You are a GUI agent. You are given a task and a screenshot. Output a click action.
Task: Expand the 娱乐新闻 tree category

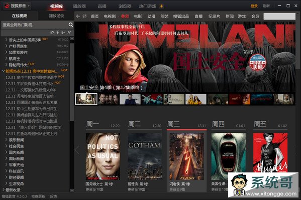click(6, 140)
